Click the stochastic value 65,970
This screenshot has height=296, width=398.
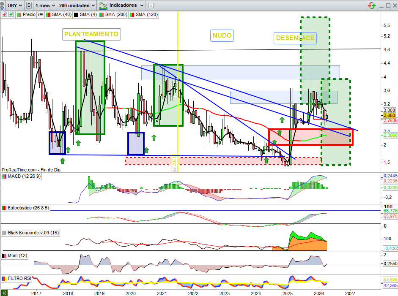point(390,217)
